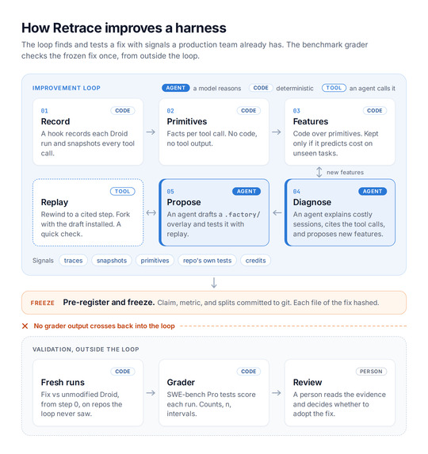
Task: Click step number "04" on the Diagnose card
Action: point(296,192)
